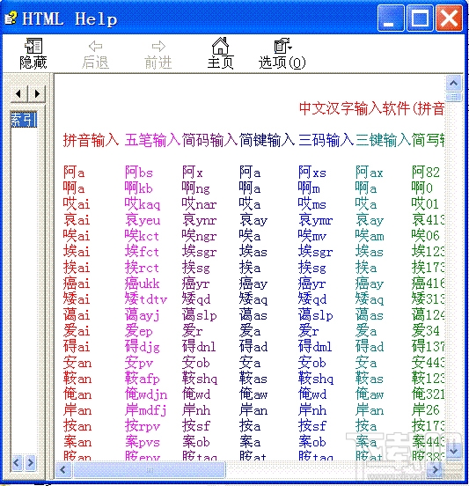Click the 拼音输入 column heading
The image size is (469, 486).
[91, 140]
